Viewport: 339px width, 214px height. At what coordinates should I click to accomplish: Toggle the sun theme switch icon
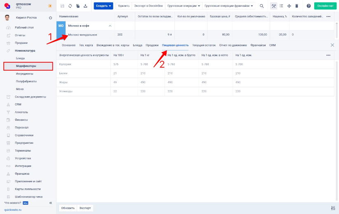click(x=50, y=6)
